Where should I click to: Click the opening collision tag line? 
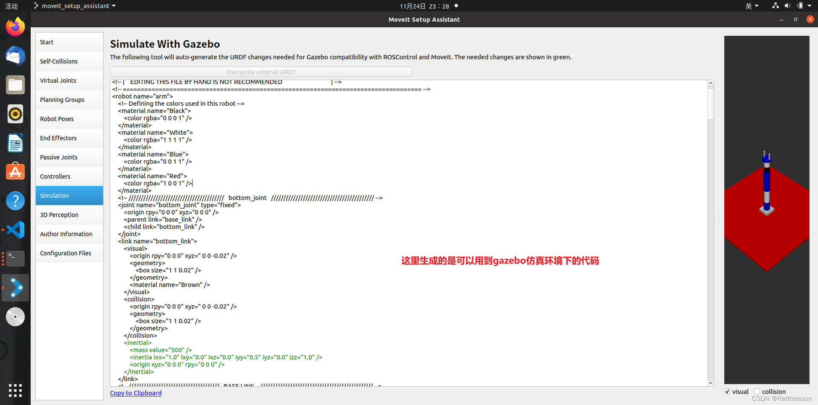pyautogui.click(x=139, y=299)
